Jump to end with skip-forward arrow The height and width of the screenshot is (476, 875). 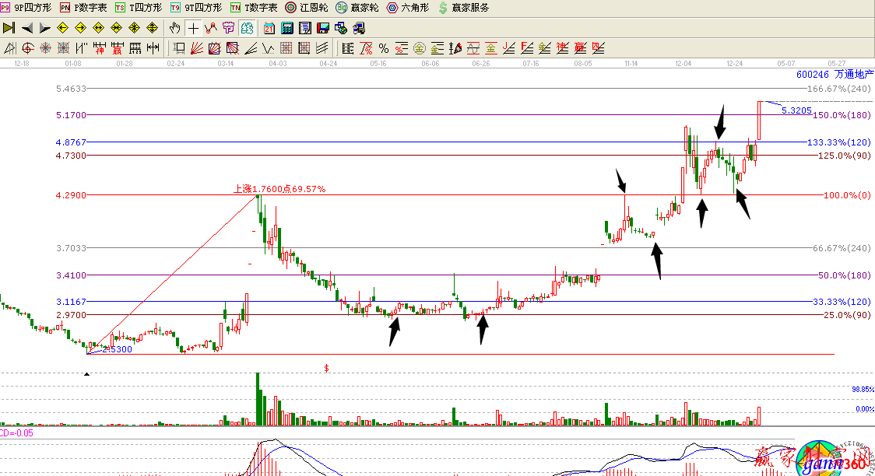[9, 28]
